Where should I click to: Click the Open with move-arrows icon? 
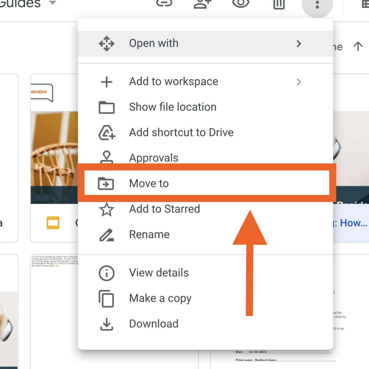coord(107,44)
